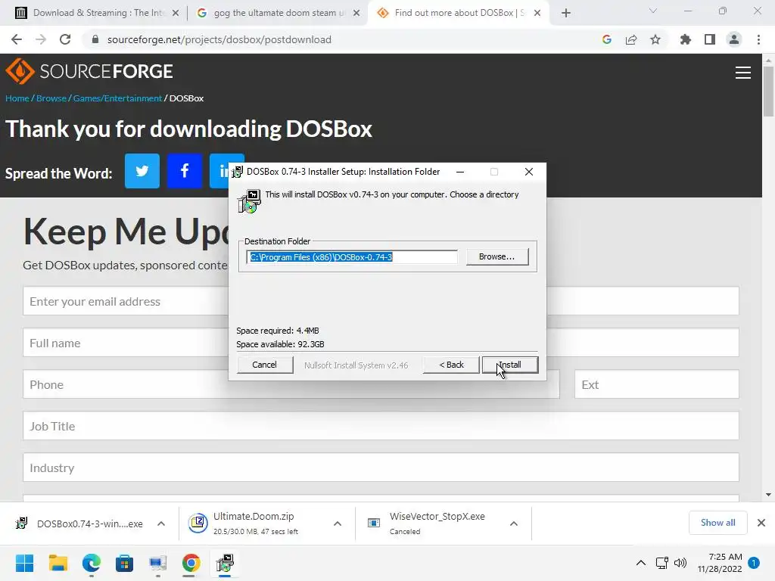Open the Browse breadcrumb link

coord(51,98)
